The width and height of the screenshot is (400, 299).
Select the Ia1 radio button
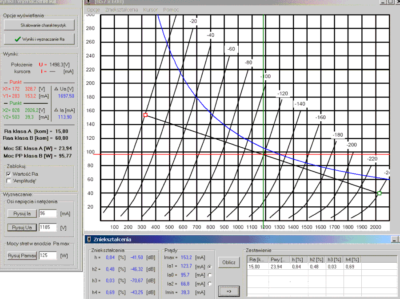[x=210, y=267]
